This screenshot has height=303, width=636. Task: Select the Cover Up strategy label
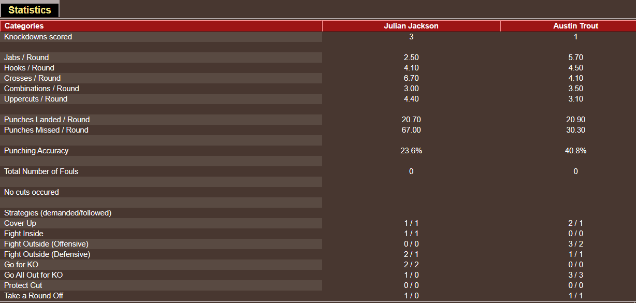20,223
